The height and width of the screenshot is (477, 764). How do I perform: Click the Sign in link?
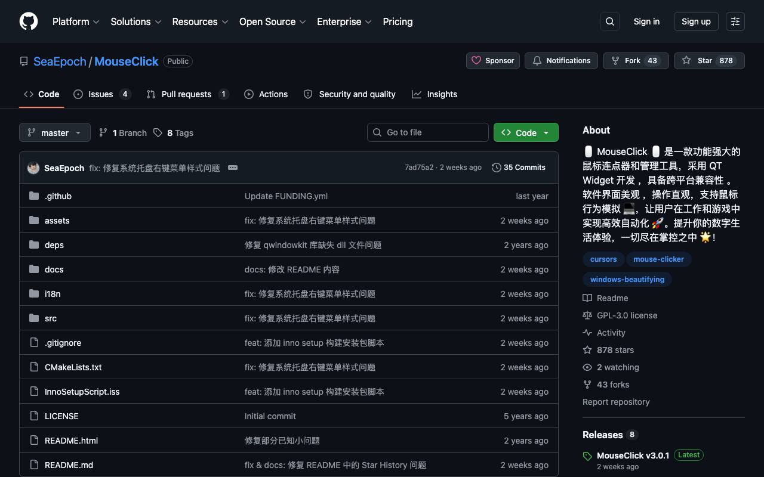(646, 21)
